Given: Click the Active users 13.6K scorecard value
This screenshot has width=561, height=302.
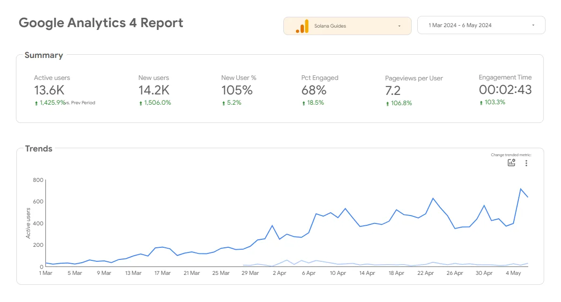Looking at the screenshot, I should pos(49,90).
